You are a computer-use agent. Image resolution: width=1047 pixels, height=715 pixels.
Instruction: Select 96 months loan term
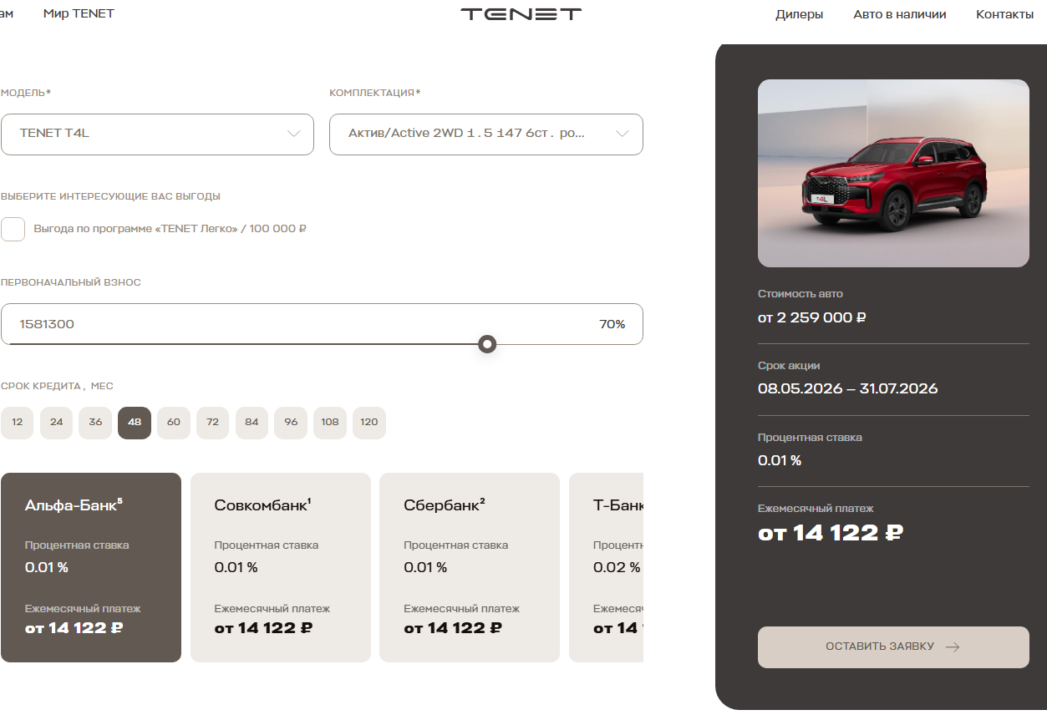291,423
